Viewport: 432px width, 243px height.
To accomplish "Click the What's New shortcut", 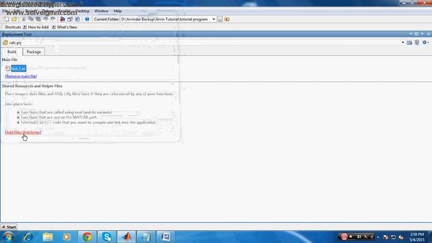I will (x=64, y=27).
